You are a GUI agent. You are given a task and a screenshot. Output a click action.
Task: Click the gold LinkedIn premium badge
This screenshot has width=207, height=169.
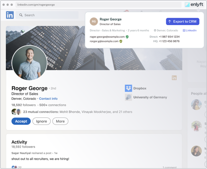[174, 78]
